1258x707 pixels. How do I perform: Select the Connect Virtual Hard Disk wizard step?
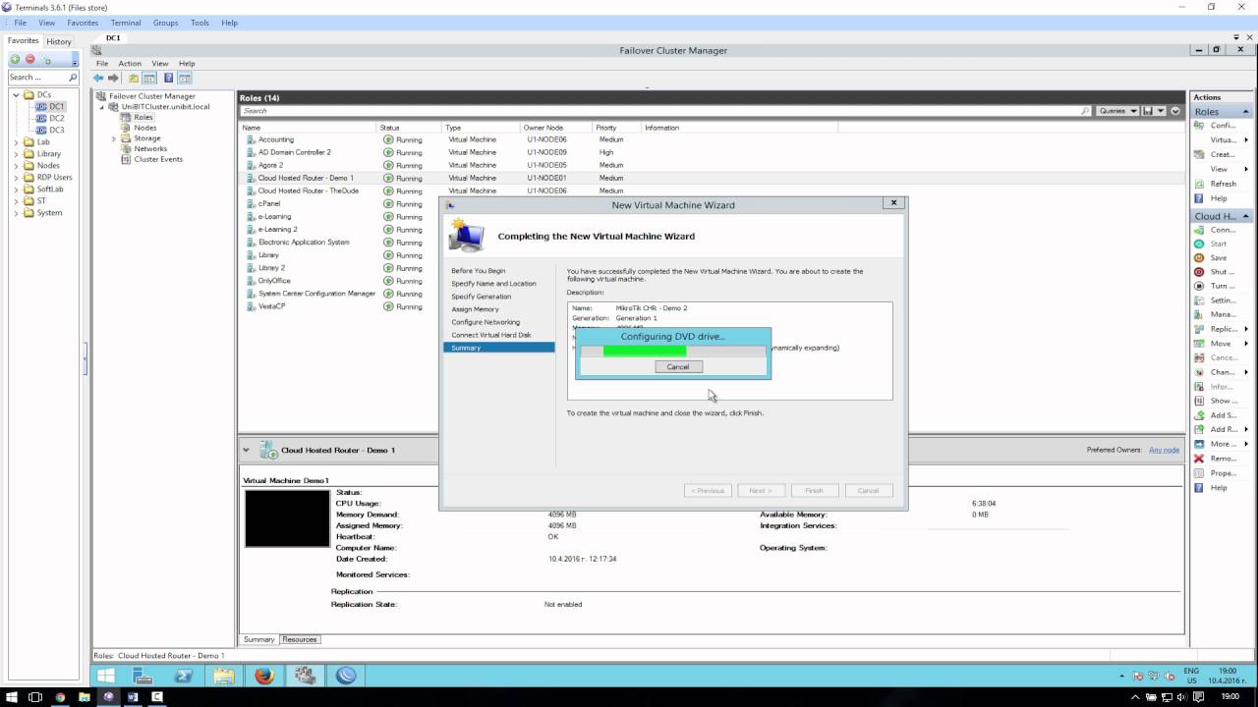tap(491, 335)
